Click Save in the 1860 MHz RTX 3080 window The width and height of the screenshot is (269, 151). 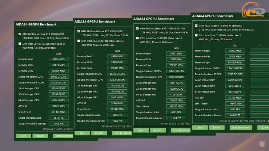(23, 136)
